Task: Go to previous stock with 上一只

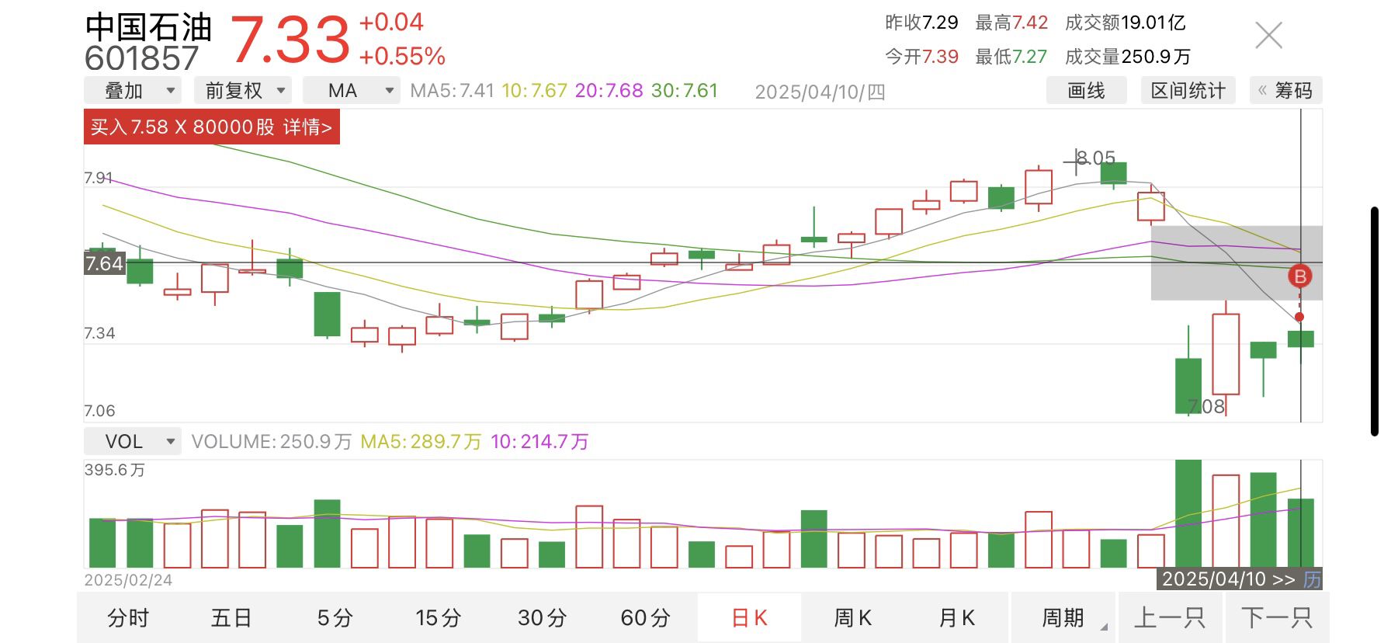Action: click(x=1170, y=618)
